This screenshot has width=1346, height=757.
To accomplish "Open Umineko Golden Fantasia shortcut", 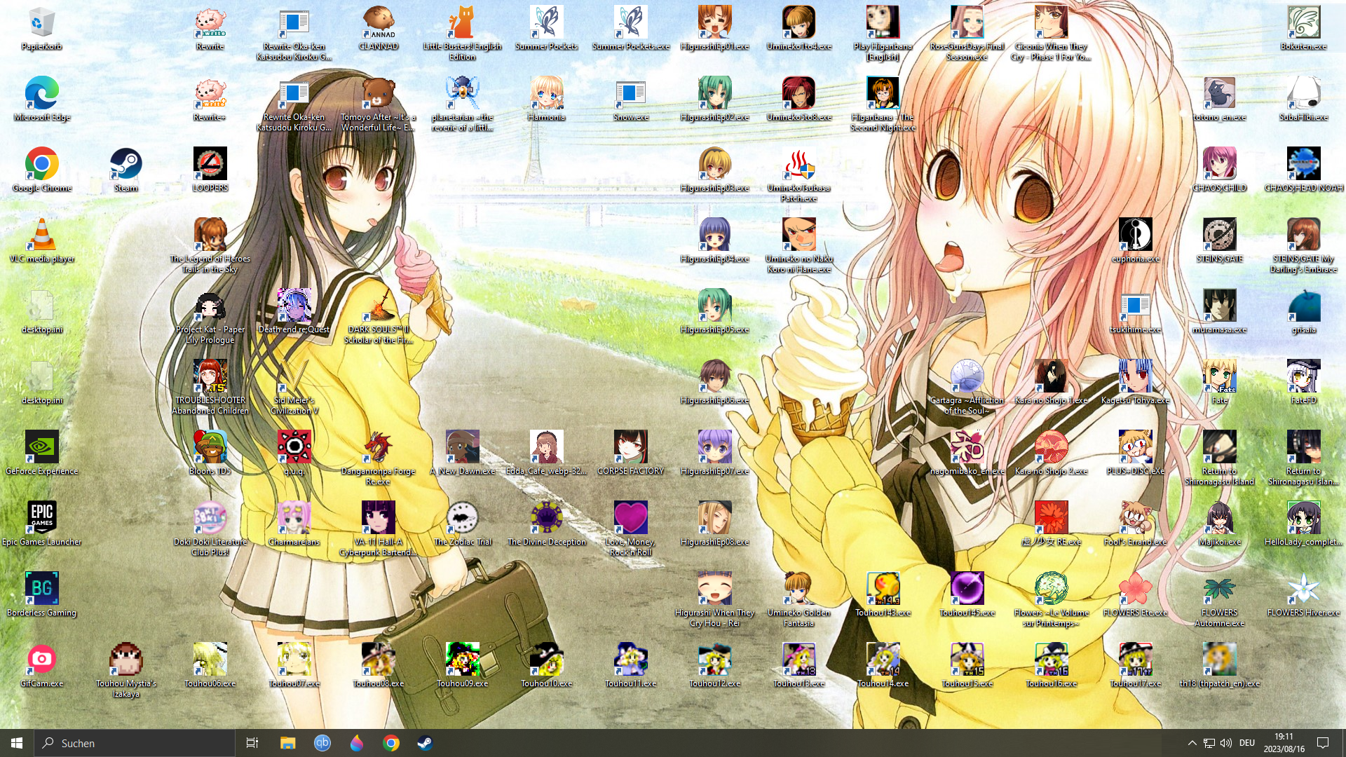I will pyautogui.click(x=798, y=599).
